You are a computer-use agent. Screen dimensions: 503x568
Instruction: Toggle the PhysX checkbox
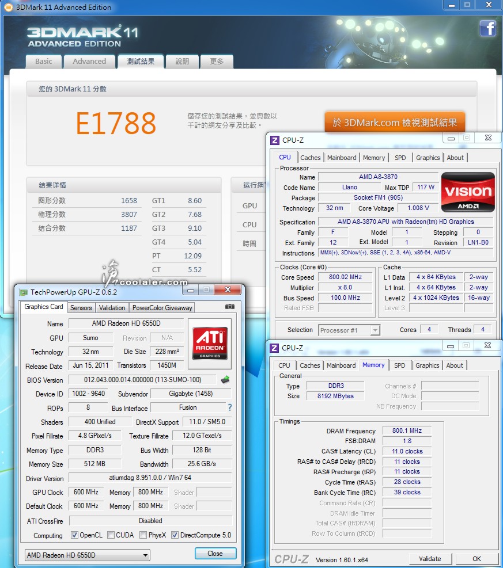pos(143,535)
